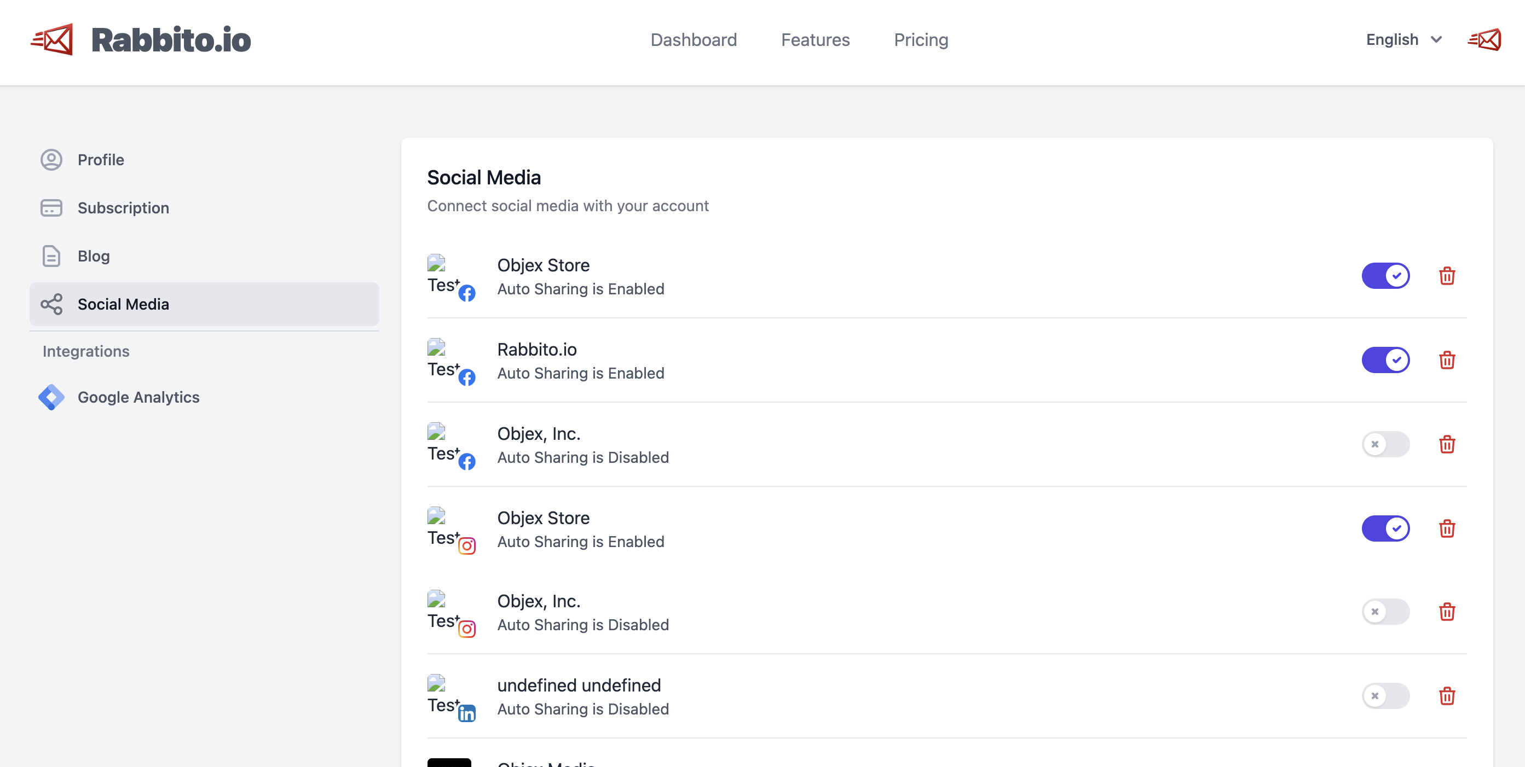Click the Subscription card icon in sidebar
1525x767 pixels.
pyautogui.click(x=51, y=208)
